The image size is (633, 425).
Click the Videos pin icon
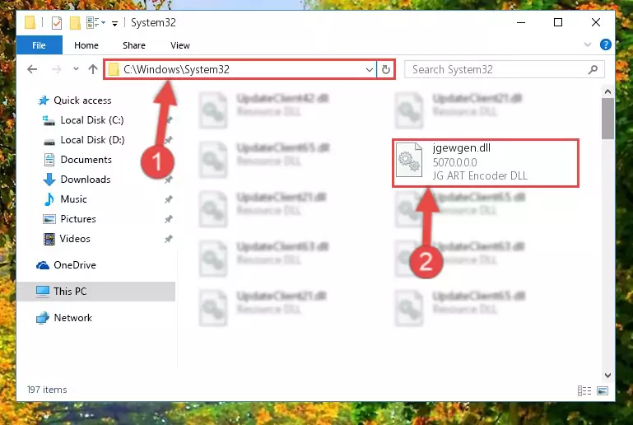pos(169,239)
